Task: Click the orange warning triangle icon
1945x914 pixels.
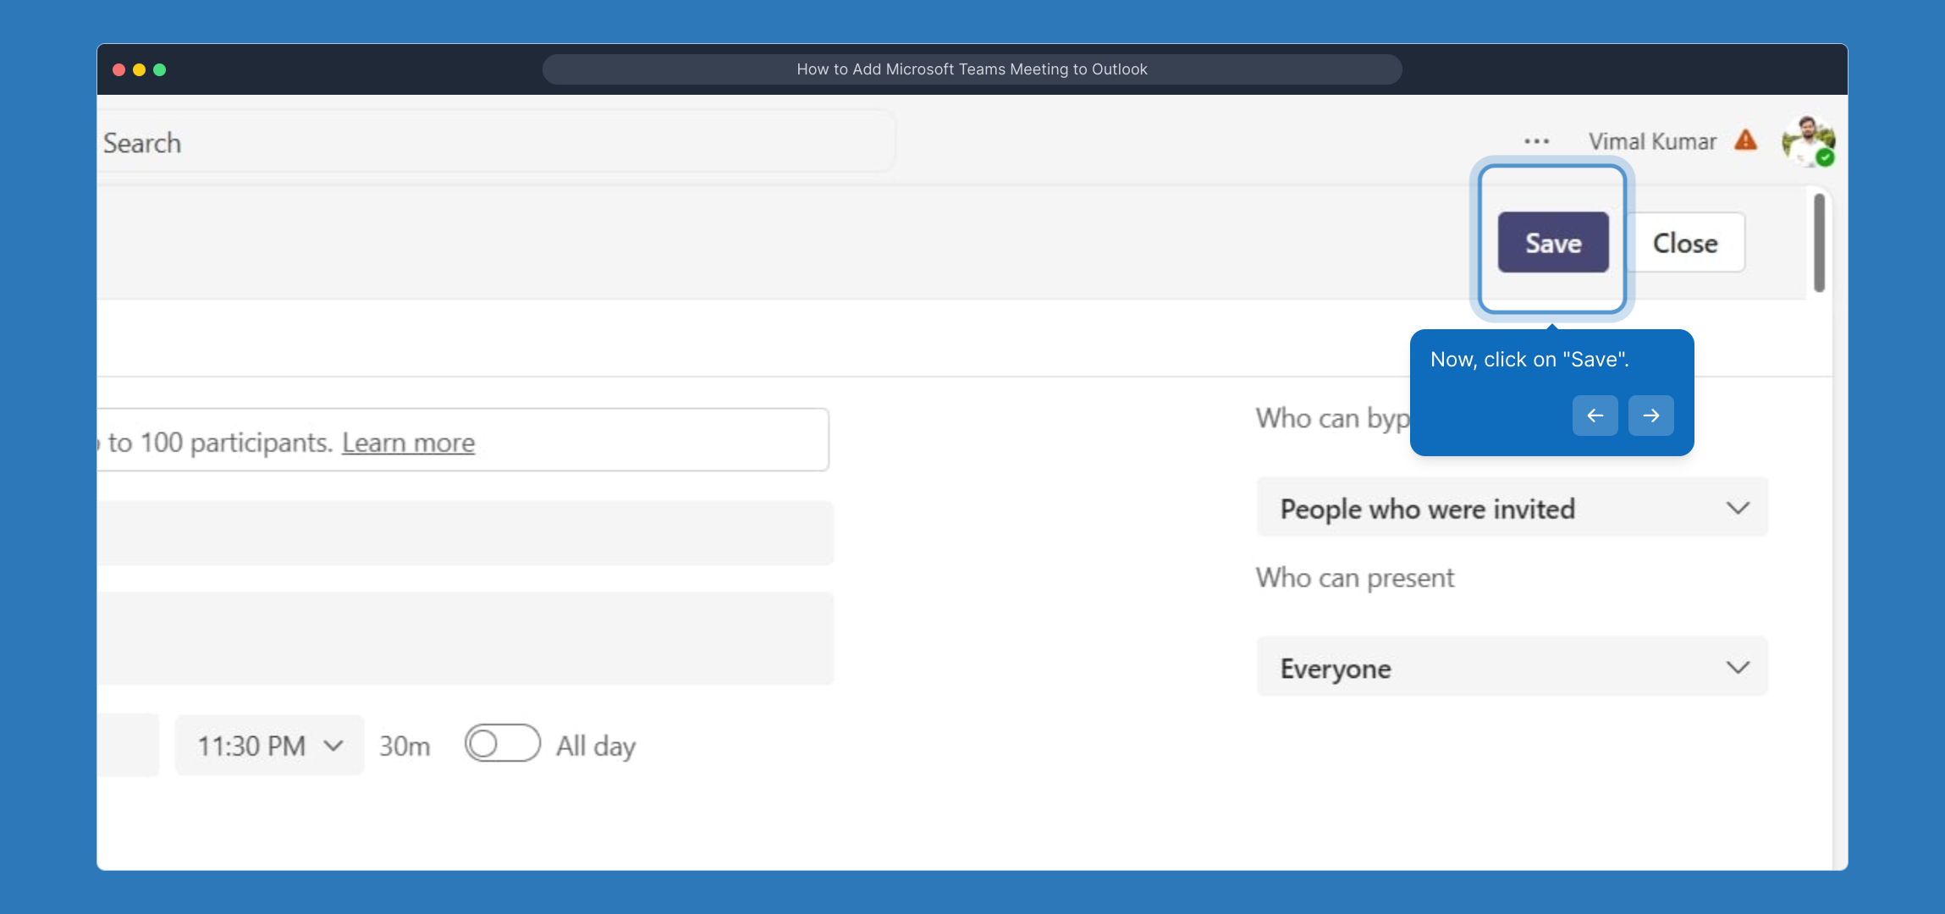Action: click(1745, 140)
